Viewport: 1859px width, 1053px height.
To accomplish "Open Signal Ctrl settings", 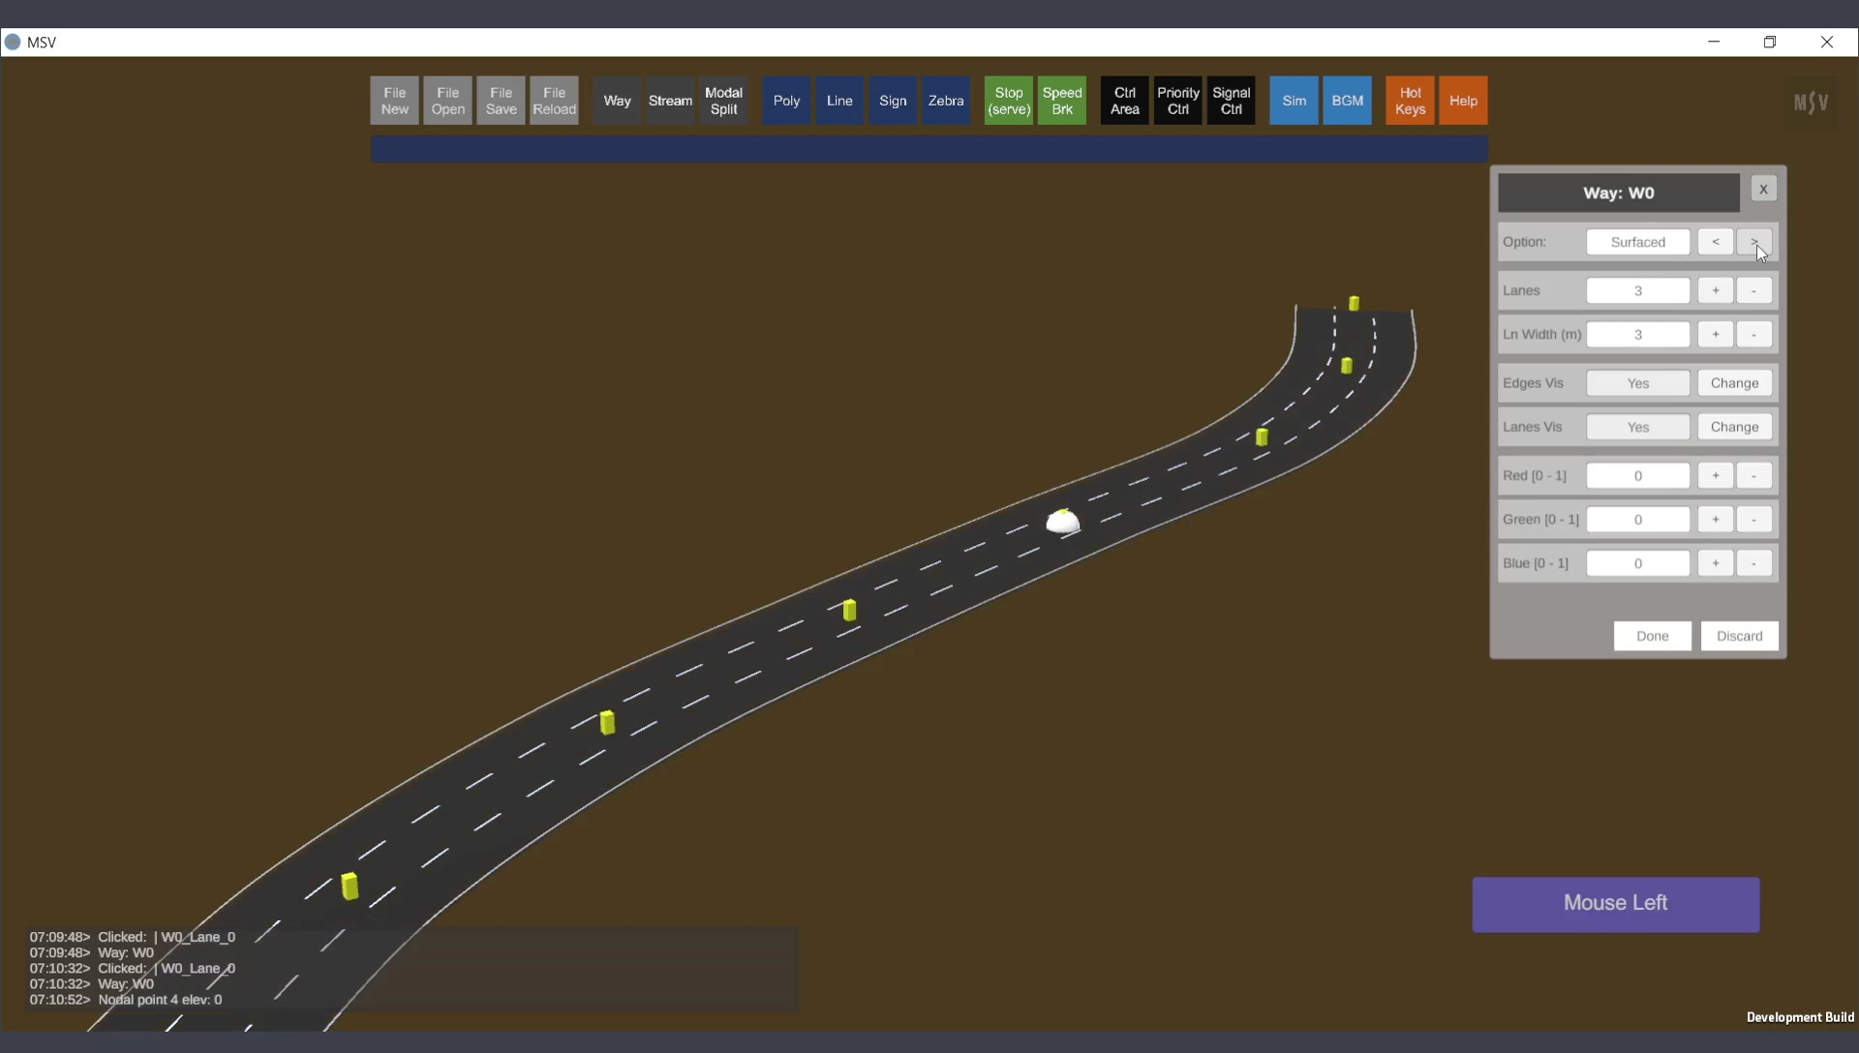I will [1231, 101].
